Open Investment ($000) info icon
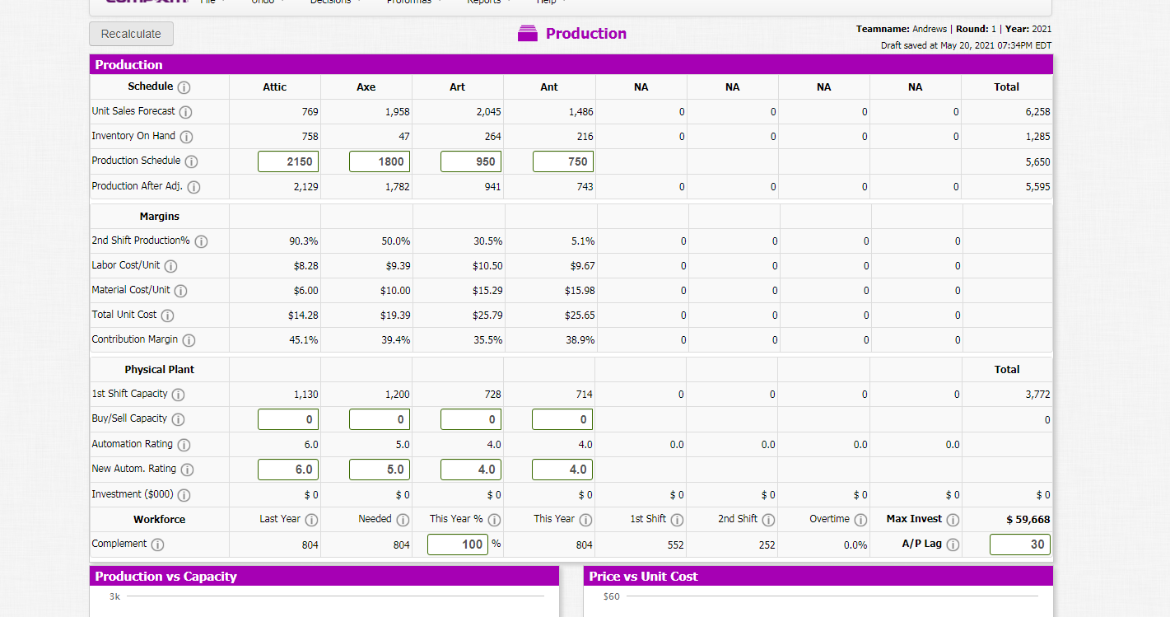The height and width of the screenshot is (617, 1170). click(184, 495)
